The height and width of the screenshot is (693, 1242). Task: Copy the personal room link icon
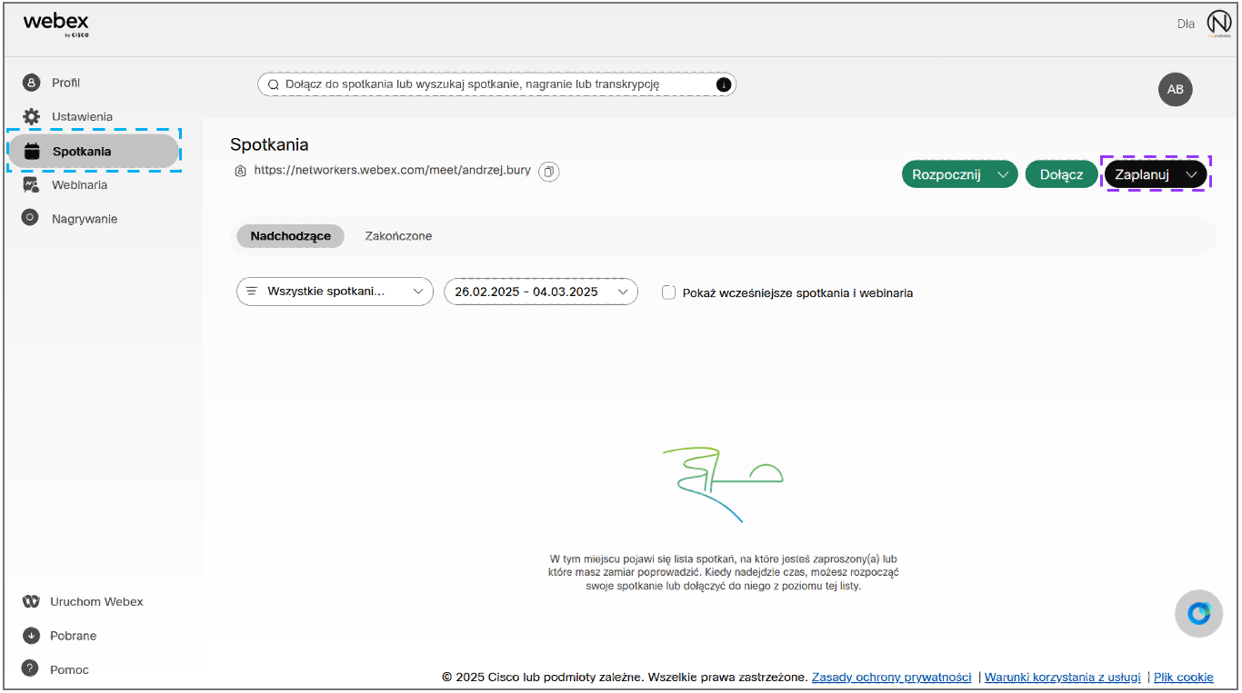[549, 171]
